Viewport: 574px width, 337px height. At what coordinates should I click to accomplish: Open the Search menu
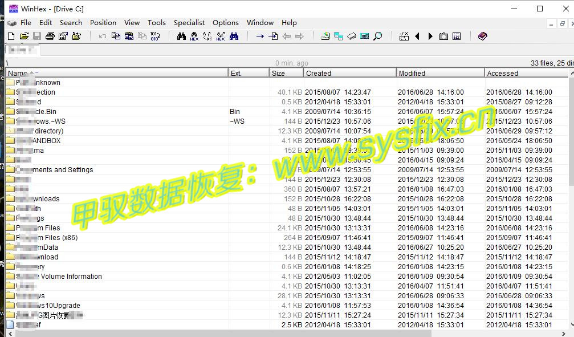point(71,23)
